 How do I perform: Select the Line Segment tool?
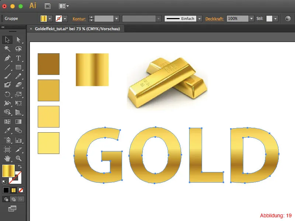(x=7, y=67)
